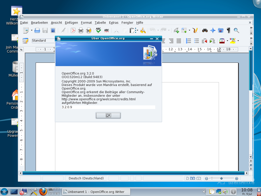The width and height of the screenshot is (261, 196).
Task: Open the Tabelle menu
Action: [x=100, y=22]
